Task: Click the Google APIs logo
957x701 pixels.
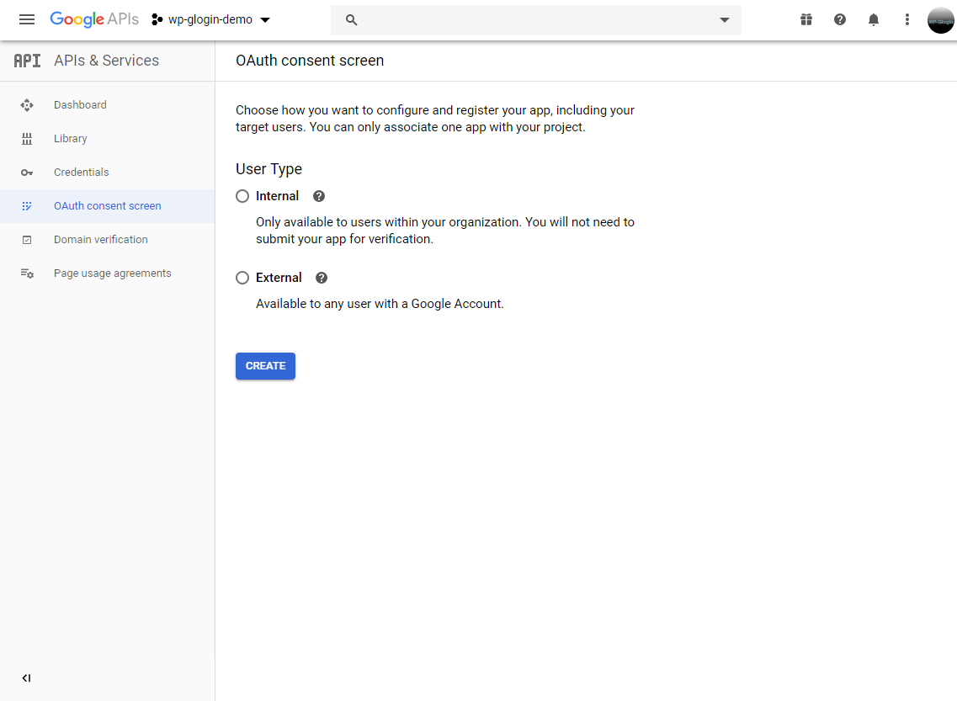Action: pos(94,19)
